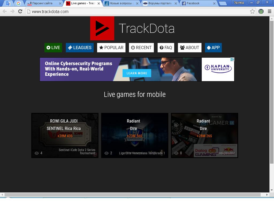Switch to the Google tab
The width and height of the screenshot is (274, 205).
click(19, 3)
